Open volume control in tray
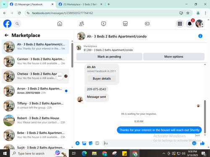Viewport: 210px width, 157px height. [x=184, y=154]
